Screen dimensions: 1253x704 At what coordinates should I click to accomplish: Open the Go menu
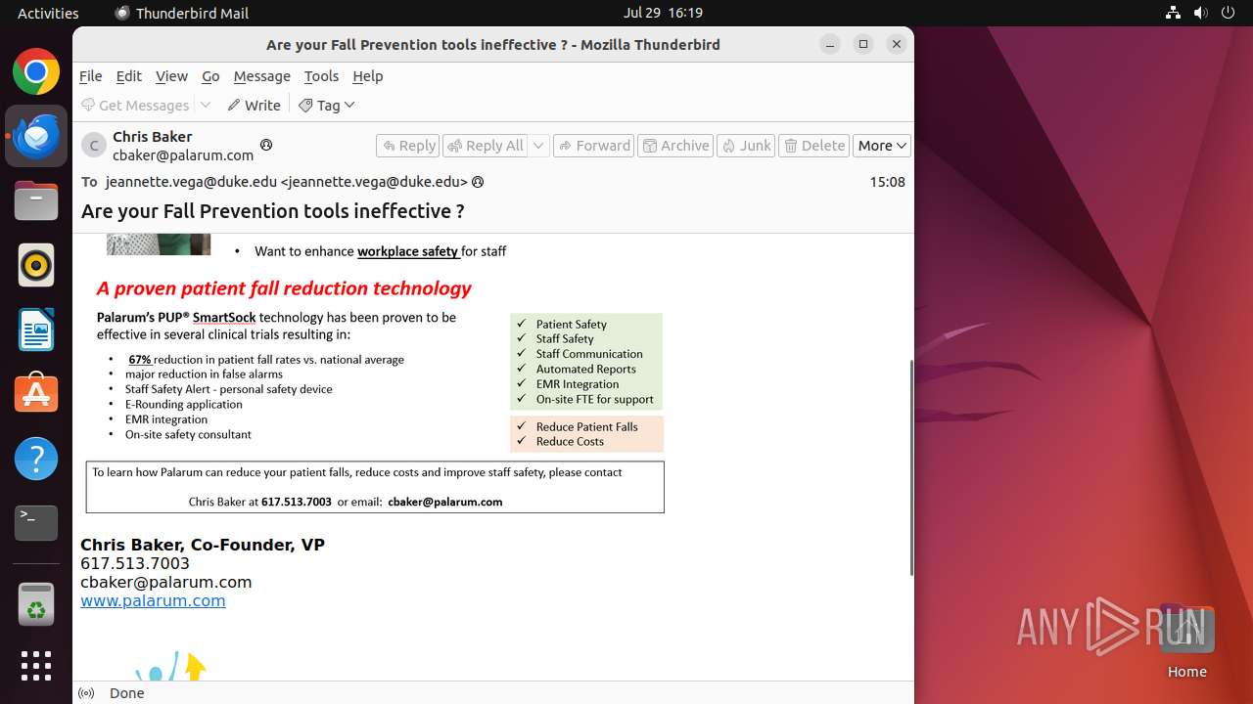[210, 76]
